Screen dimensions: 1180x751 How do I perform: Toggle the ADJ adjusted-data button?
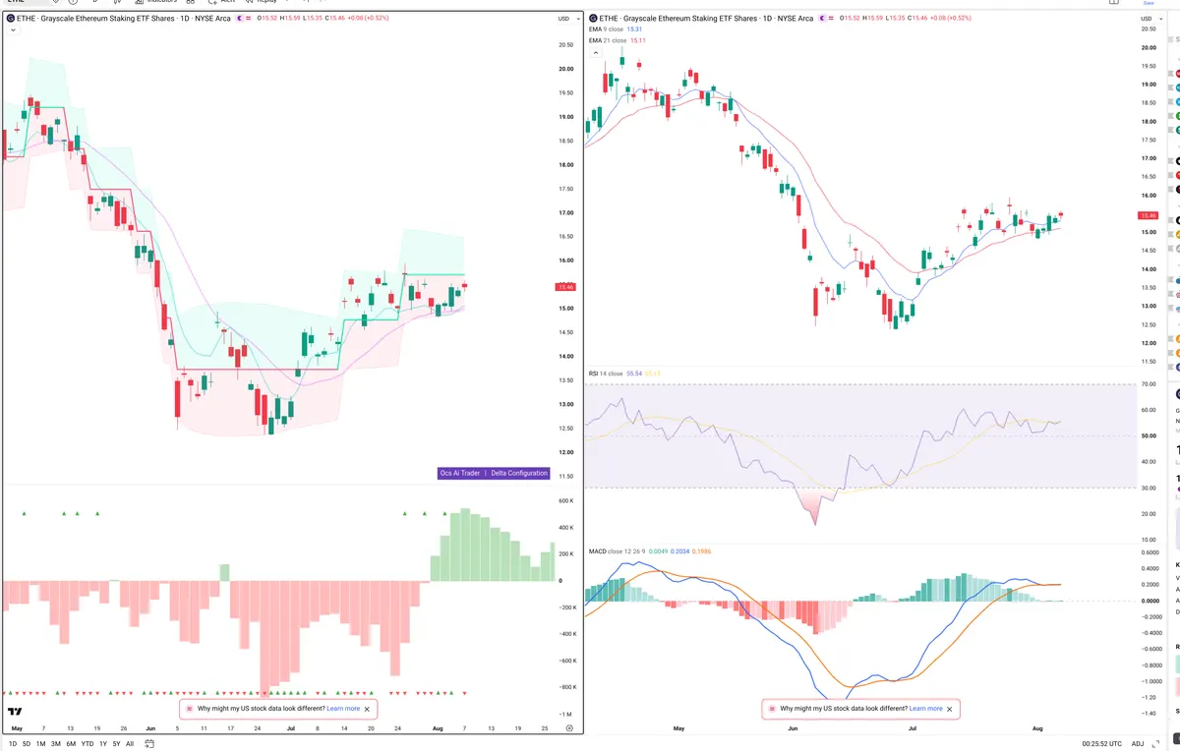coord(1138,744)
